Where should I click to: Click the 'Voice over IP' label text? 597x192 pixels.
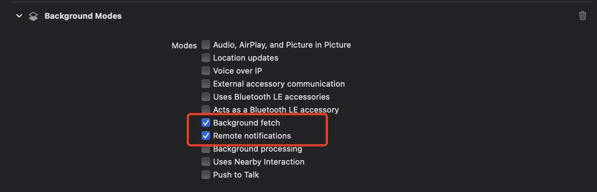237,71
